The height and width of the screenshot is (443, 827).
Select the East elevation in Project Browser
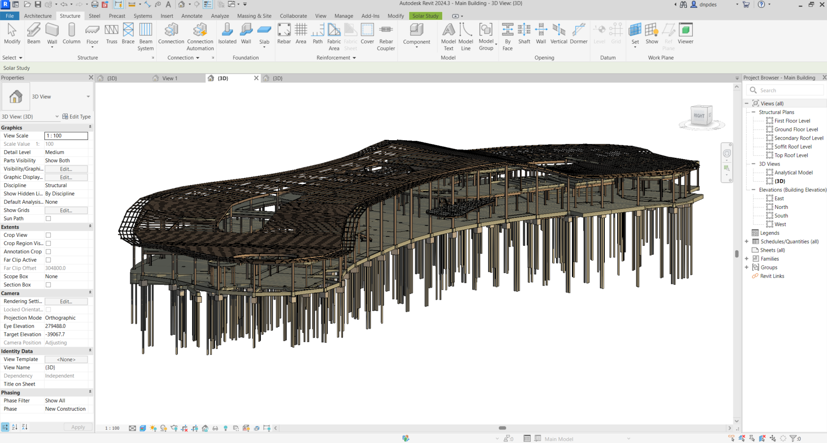point(779,198)
